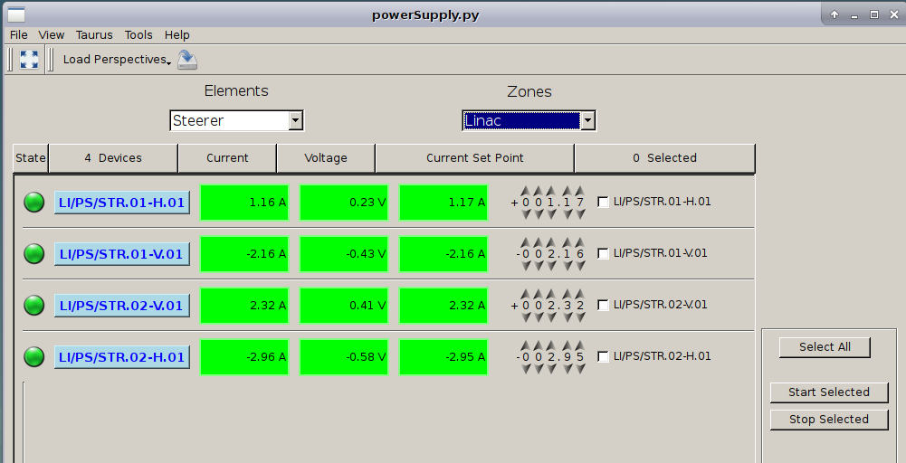Click green state LED of LI/PS/STR.02-V.01
The height and width of the screenshot is (463, 906).
tap(34, 306)
